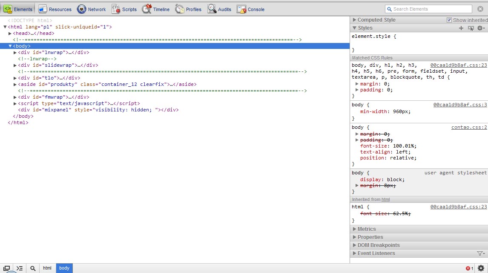Image resolution: width=488 pixels, height=273 pixels.
Task: Toggle the Show inherited checkbox
Action: (x=449, y=20)
